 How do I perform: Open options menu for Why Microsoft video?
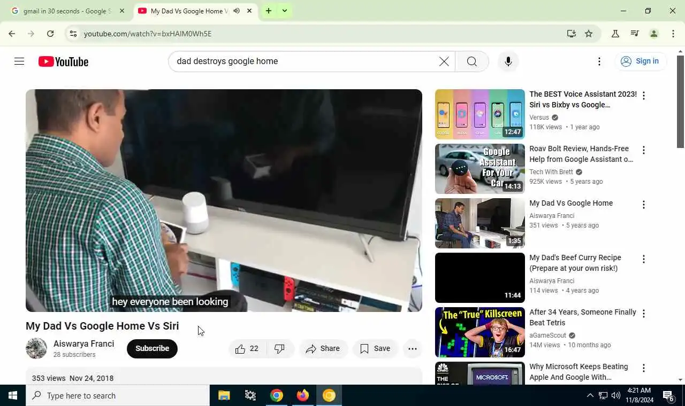(x=644, y=368)
